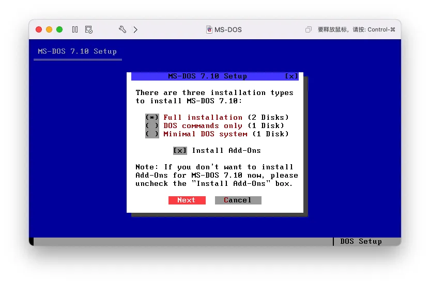Select DOS commands only radio option
The image size is (430, 284).
coord(152,125)
